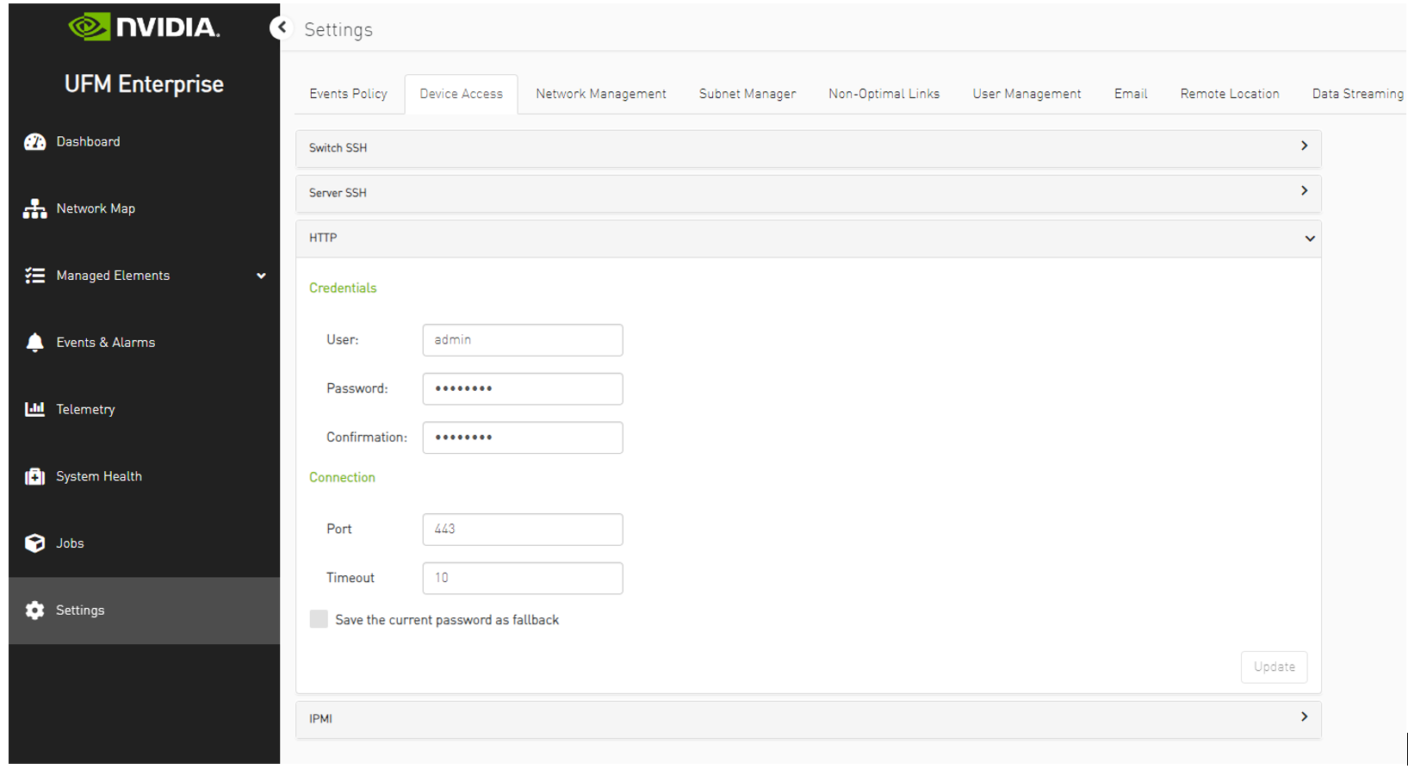Image resolution: width=1408 pixels, height=769 pixels.
Task: Collapse the sidebar with the back arrow
Action: (x=282, y=28)
